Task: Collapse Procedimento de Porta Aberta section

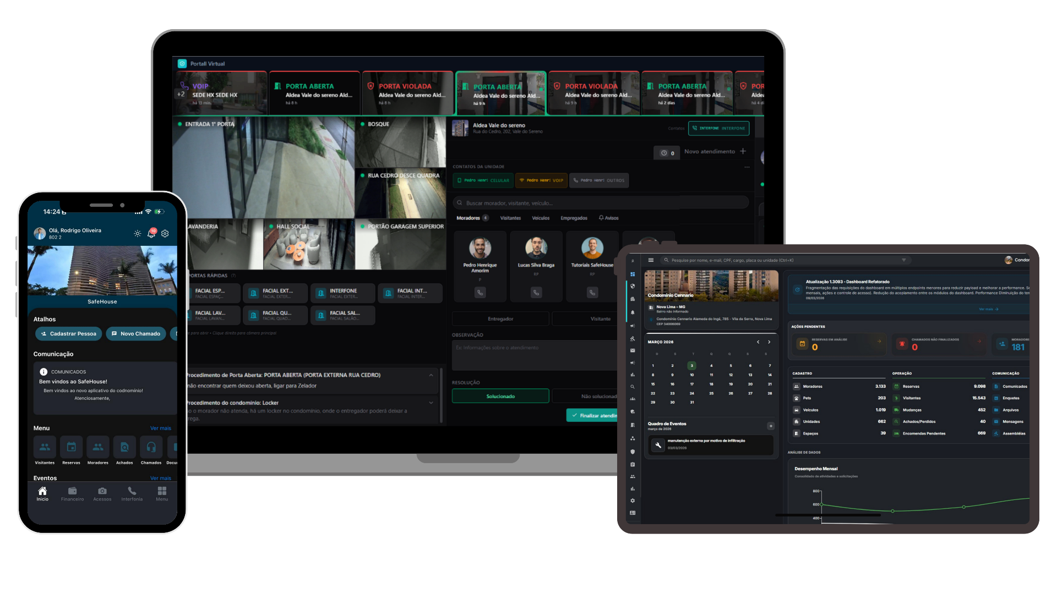Action: pyautogui.click(x=431, y=375)
